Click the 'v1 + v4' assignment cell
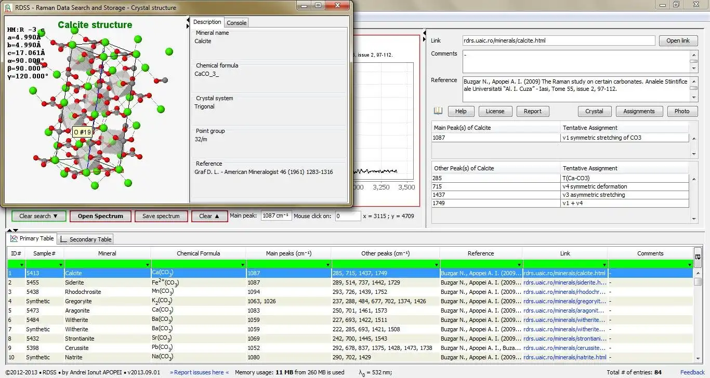This screenshot has width=710, height=378. tap(625, 203)
